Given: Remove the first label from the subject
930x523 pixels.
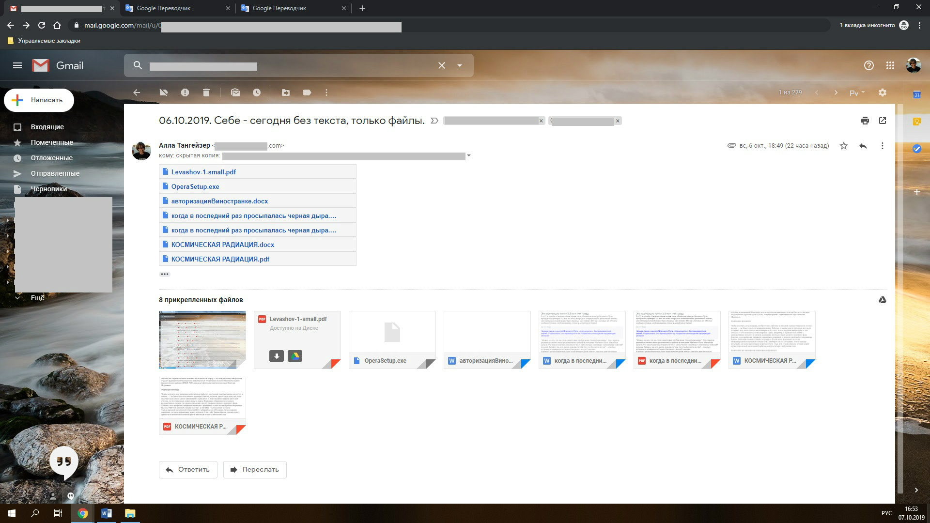Looking at the screenshot, I should pyautogui.click(x=541, y=121).
